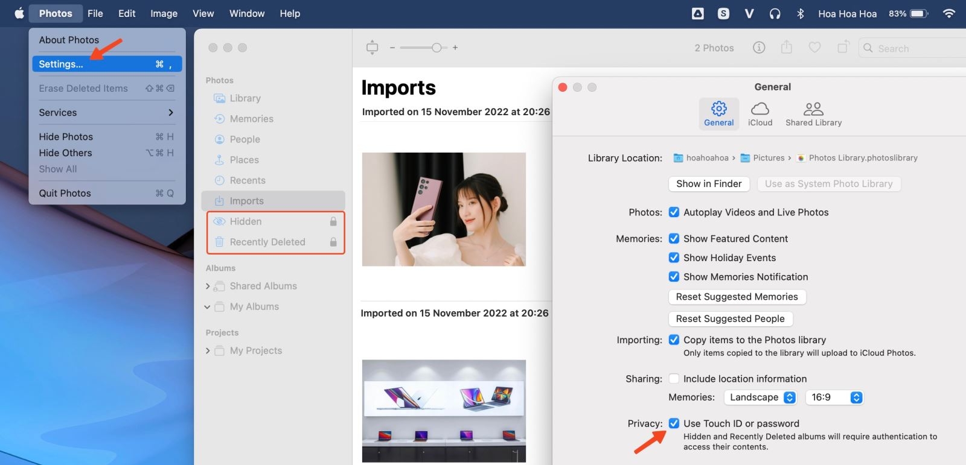The width and height of the screenshot is (966, 465).
Task: Enable Include location information checkbox
Action: (x=674, y=379)
